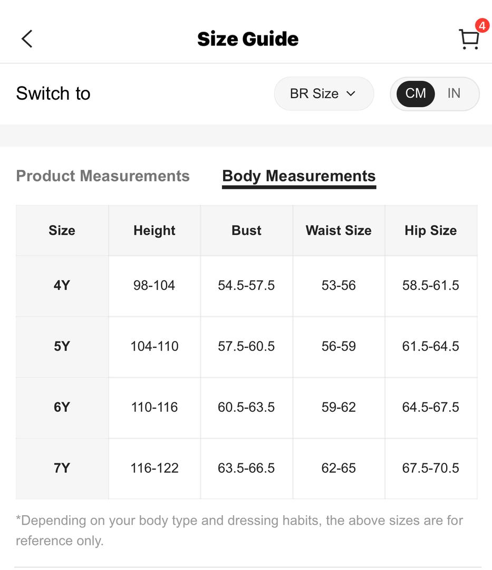Tap the red cart badge showing 4
Viewport: 492px width, 570px height.
click(482, 25)
